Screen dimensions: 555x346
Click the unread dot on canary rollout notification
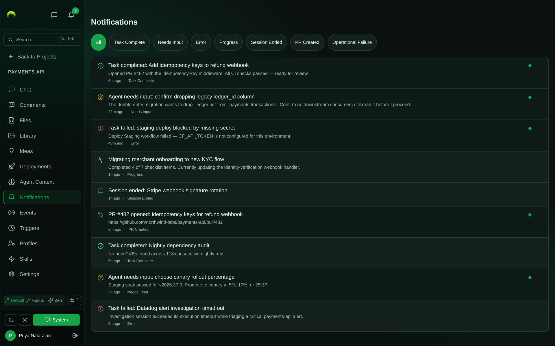click(530, 278)
